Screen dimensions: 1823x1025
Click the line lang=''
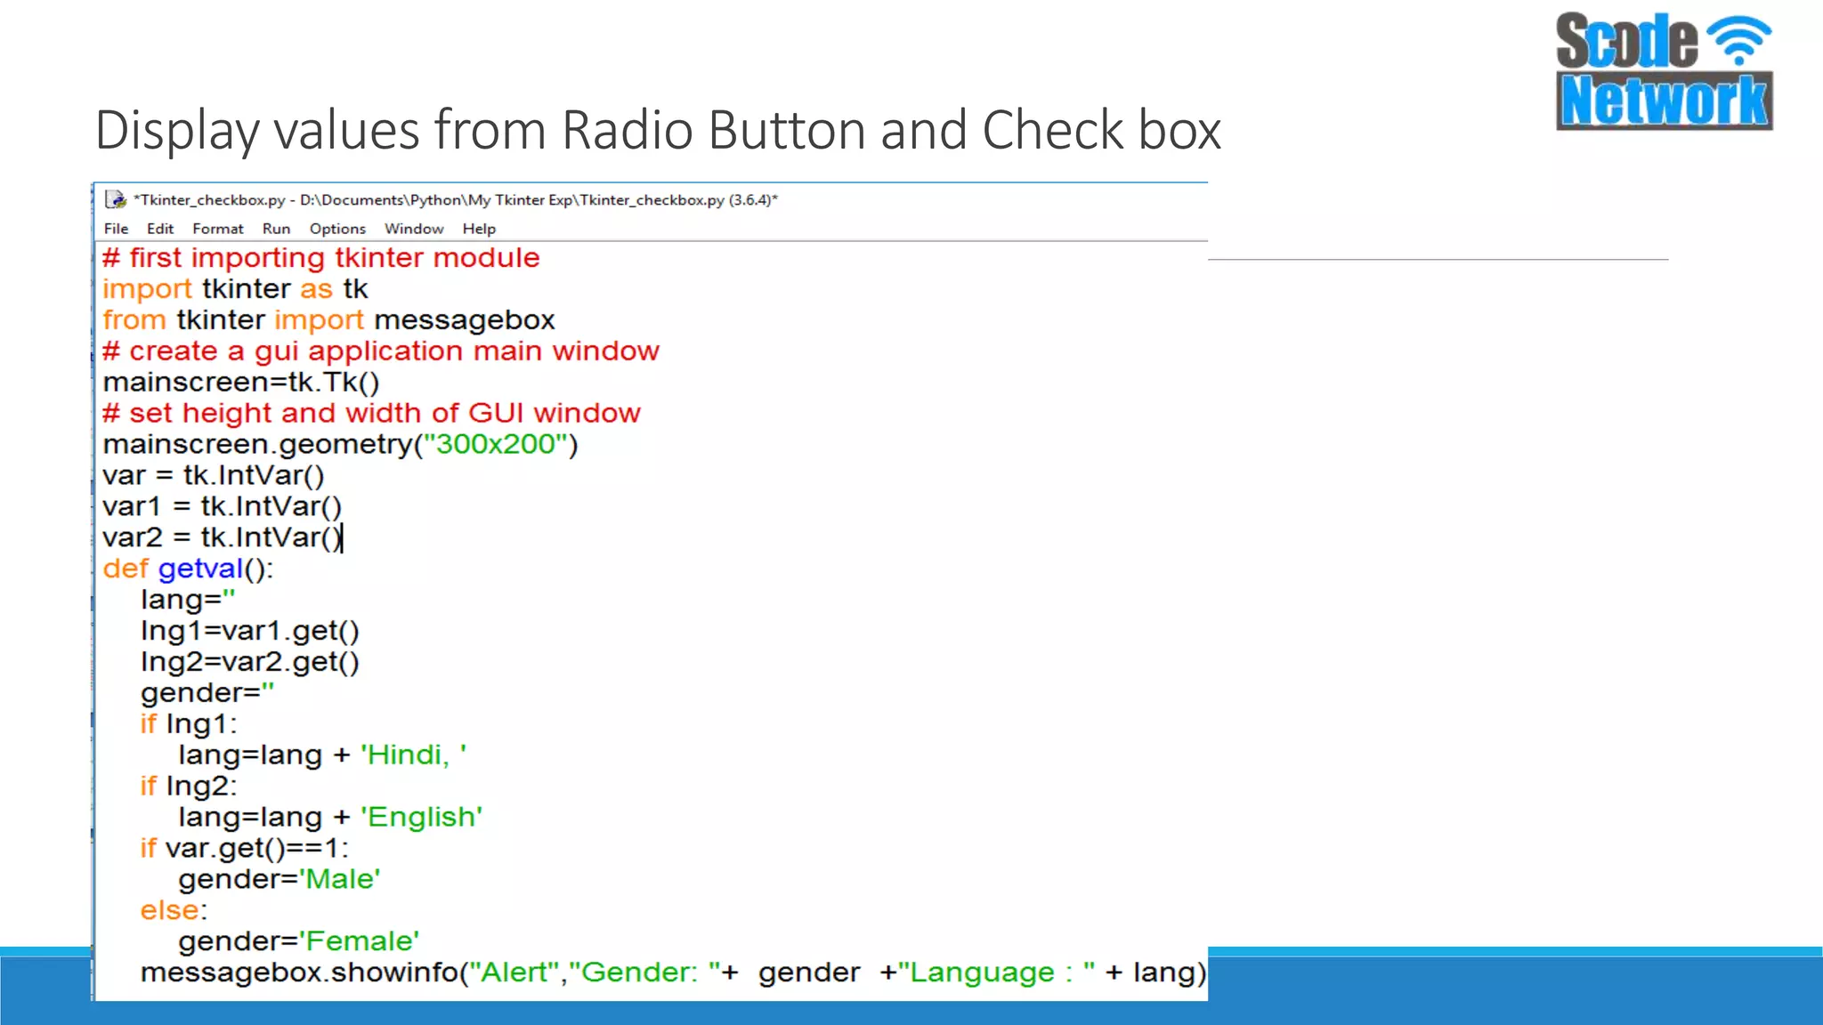[x=188, y=600]
